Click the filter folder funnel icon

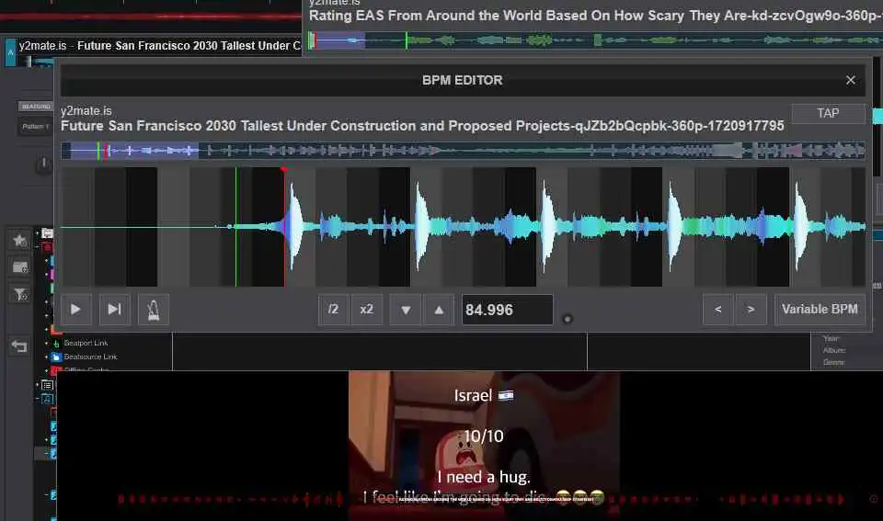[x=19, y=294]
